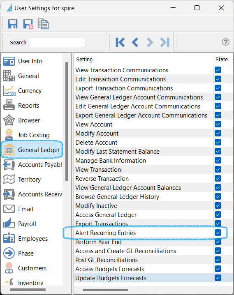The height and width of the screenshot is (295, 234).
Task: Disable Modify Account permission checkbox
Action: click(218, 133)
